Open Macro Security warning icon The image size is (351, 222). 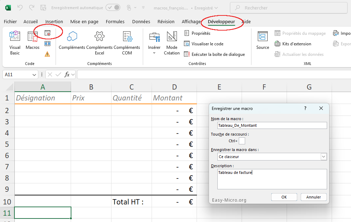[x=47, y=54]
